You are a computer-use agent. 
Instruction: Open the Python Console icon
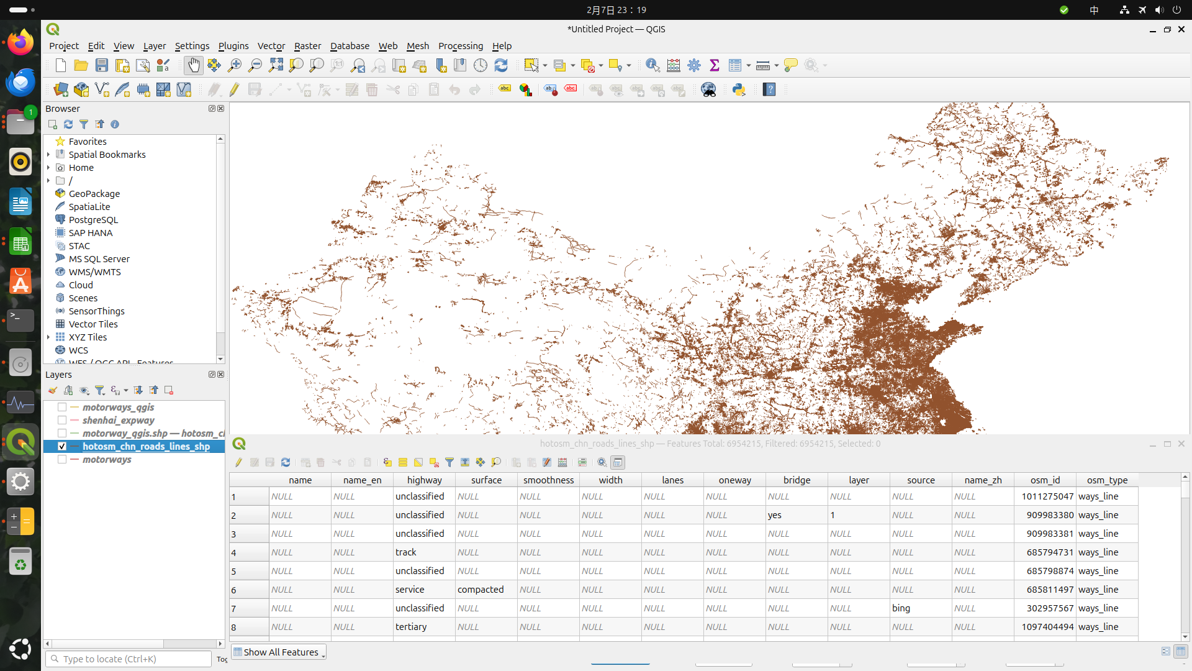(x=739, y=89)
